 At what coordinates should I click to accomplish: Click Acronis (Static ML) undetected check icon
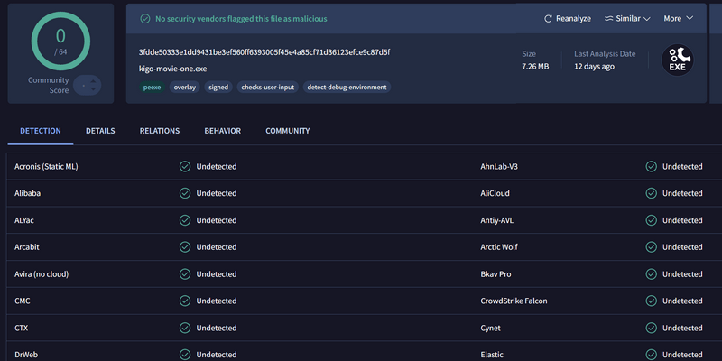(185, 167)
